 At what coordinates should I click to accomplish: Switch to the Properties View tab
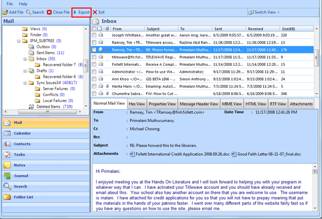162,104
